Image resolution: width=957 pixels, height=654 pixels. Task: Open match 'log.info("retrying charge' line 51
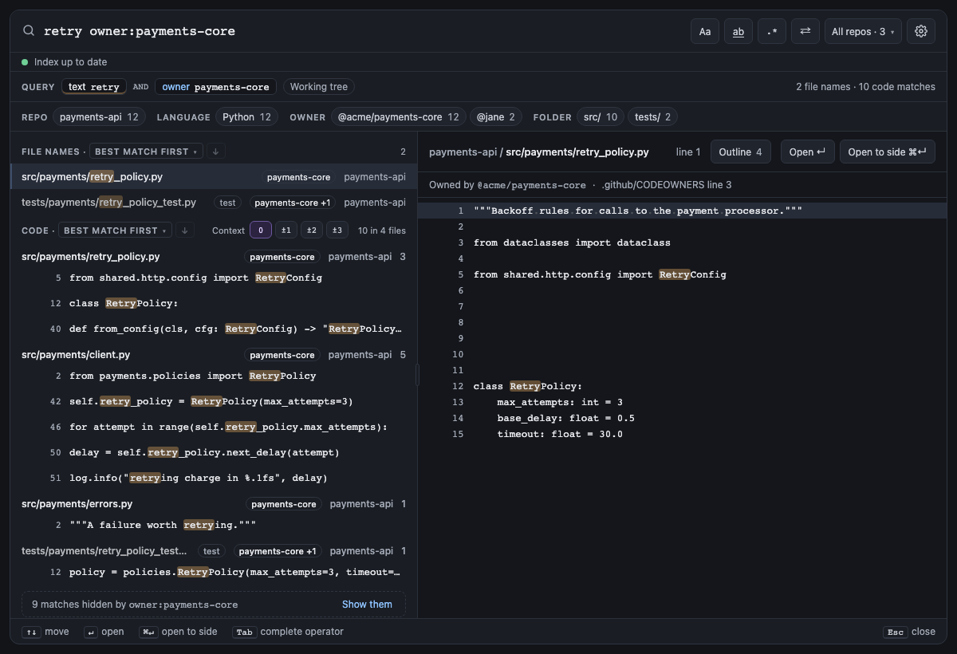tap(214, 479)
